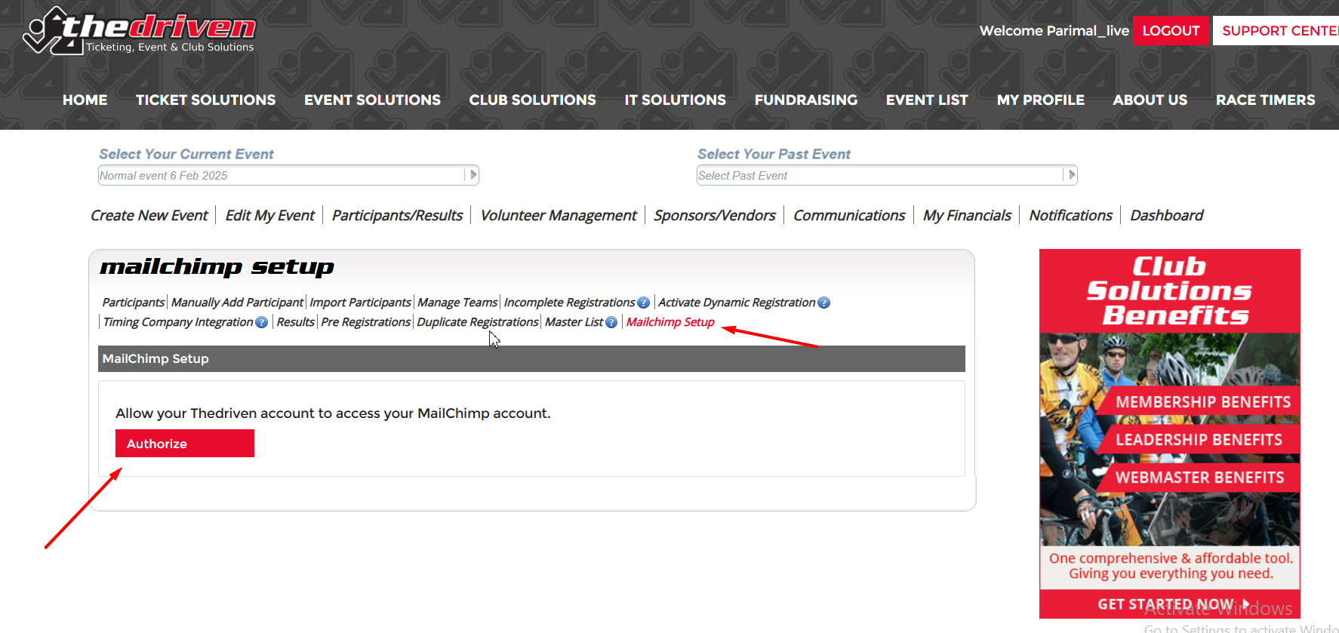Click Club Solutions Benefits banner heading
This screenshot has height=633, width=1339.
click(1169, 290)
